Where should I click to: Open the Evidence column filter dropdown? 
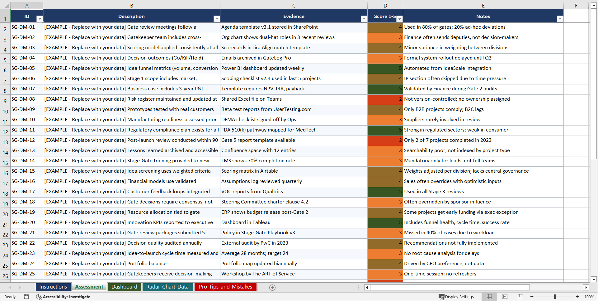[x=364, y=19]
